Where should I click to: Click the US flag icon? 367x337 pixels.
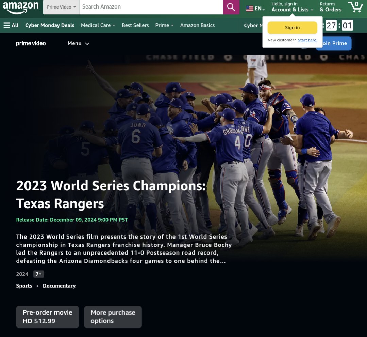(x=250, y=9)
